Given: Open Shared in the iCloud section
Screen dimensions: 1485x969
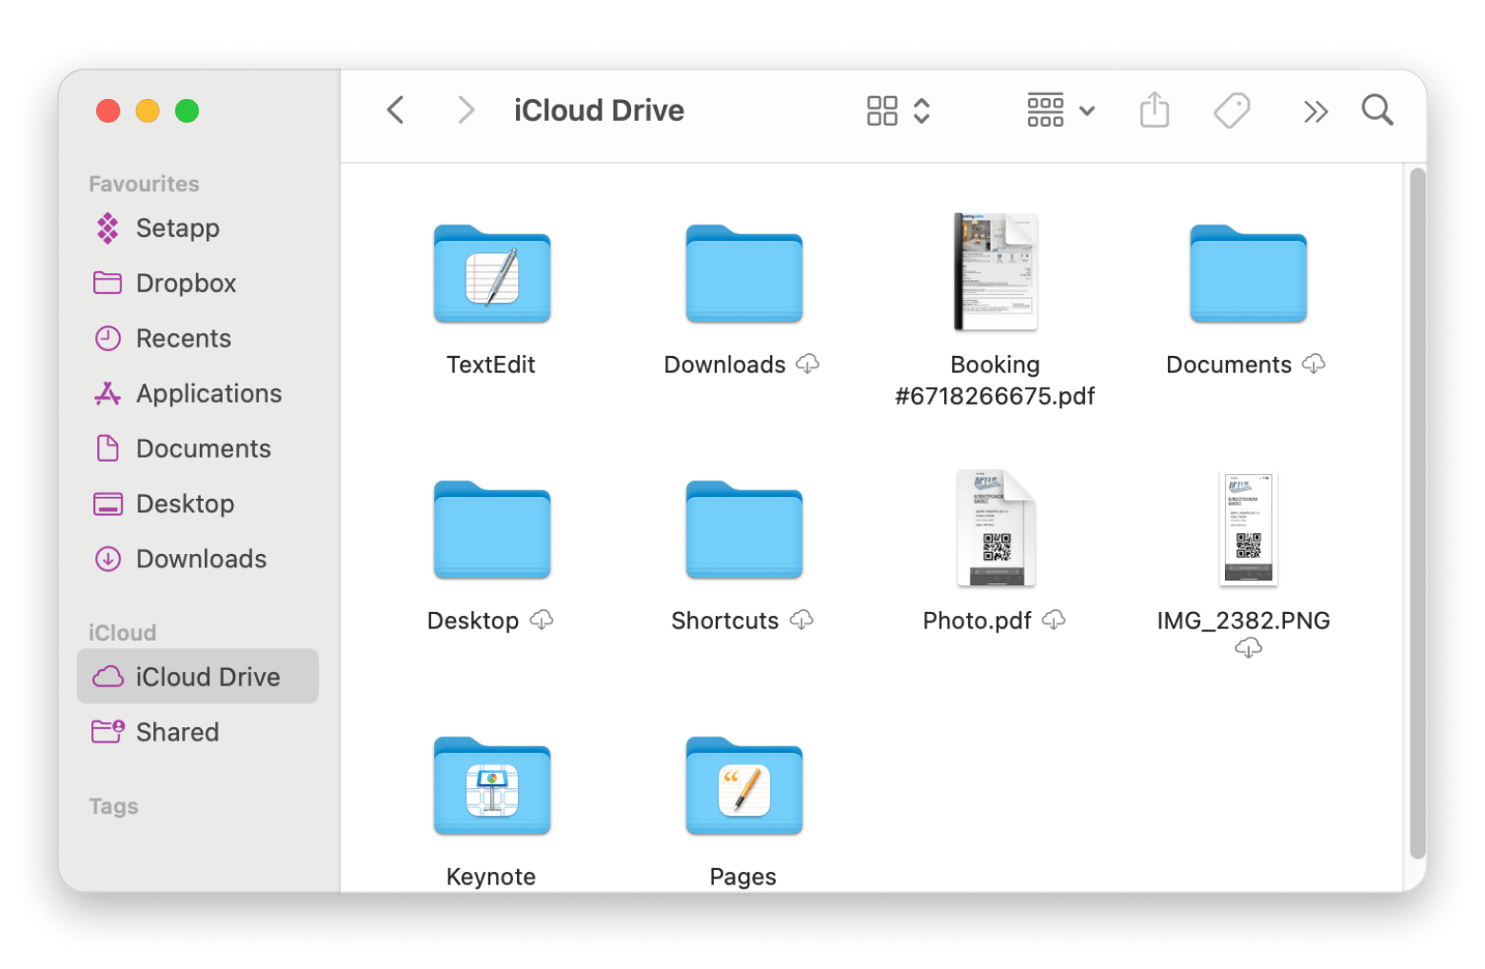Looking at the screenshot, I should tap(198, 732).
